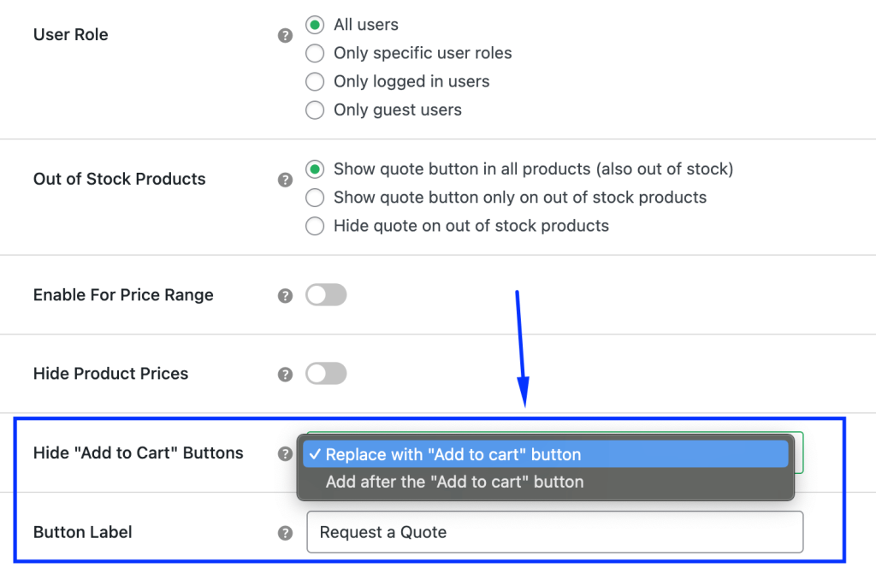Click the help icon for Hide Product Prices
This screenshot has height=568, width=876.
(x=285, y=374)
